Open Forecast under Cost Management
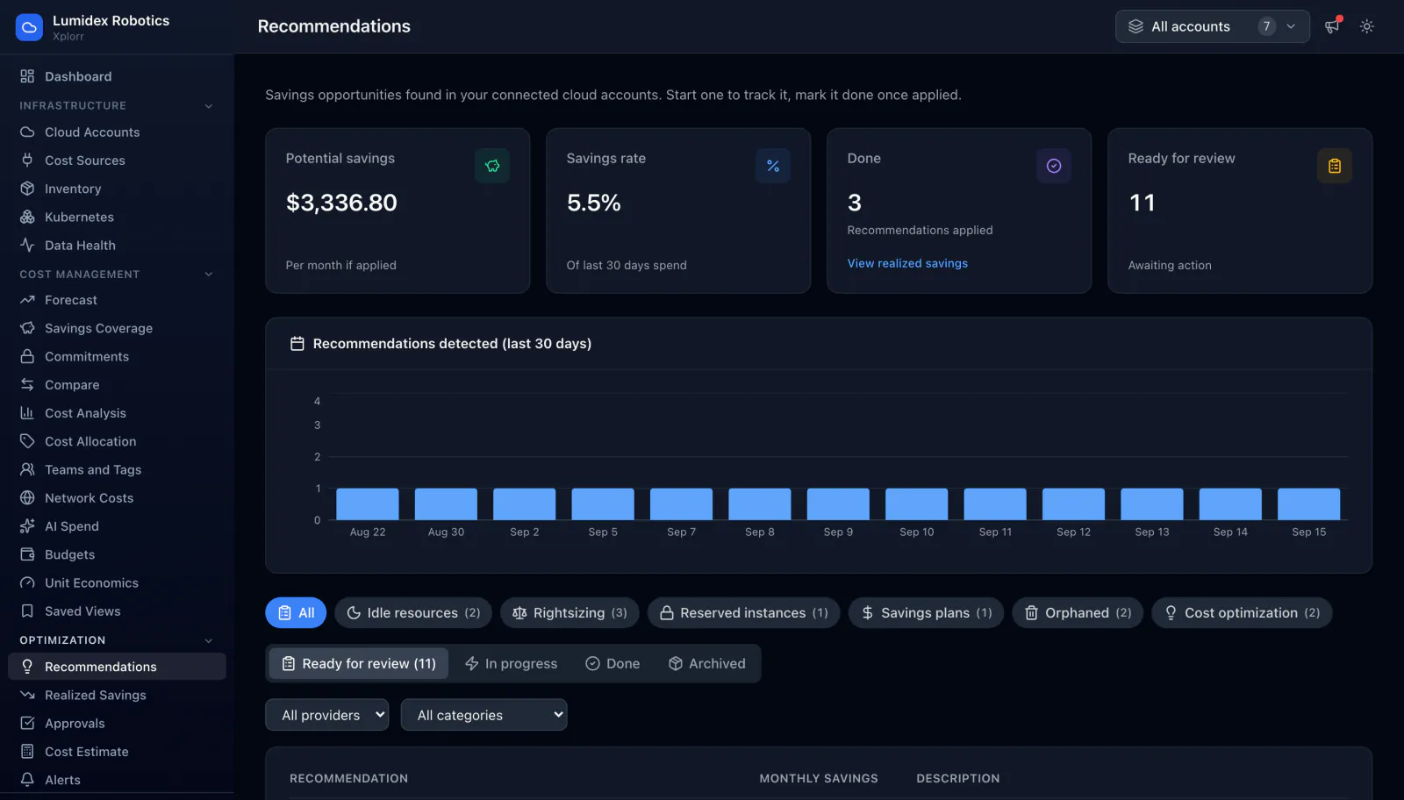 (x=117, y=300)
